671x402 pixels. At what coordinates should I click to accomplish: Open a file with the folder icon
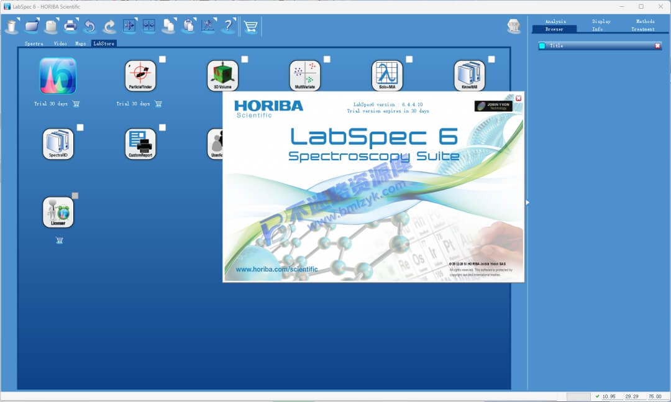(32, 27)
